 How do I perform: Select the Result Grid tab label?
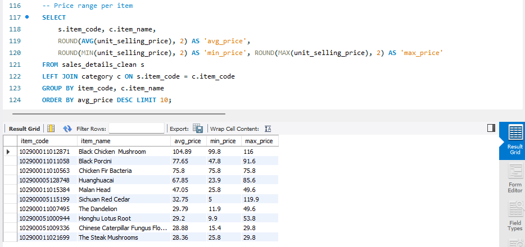coord(24,129)
